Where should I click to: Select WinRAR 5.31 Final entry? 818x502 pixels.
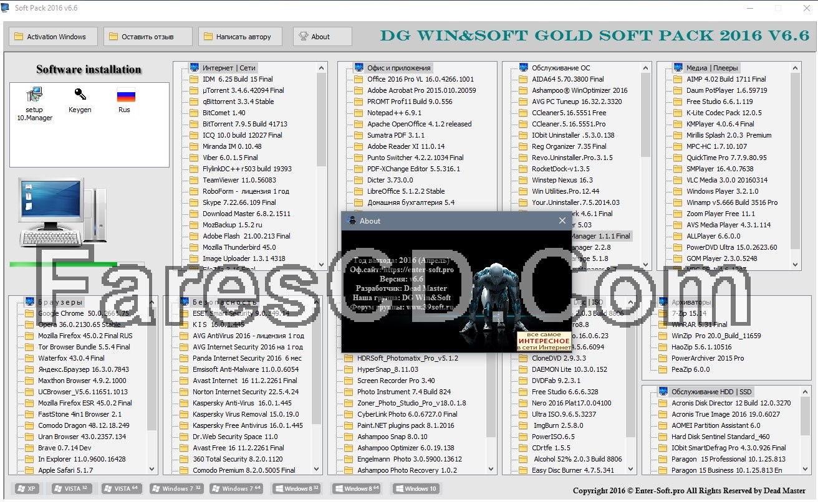pyautogui.click(x=699, y=324)
